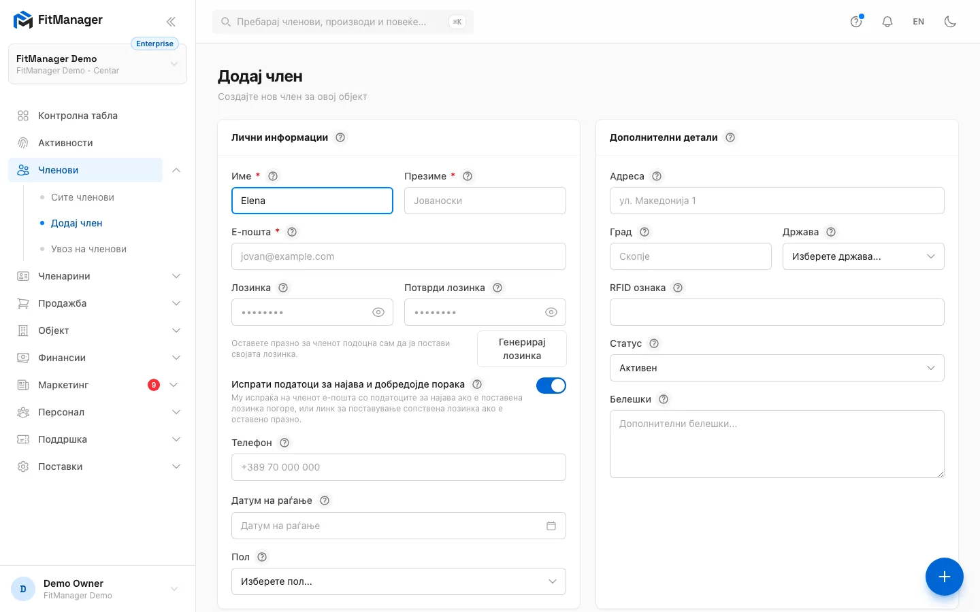
Task: Switch to dark mode with the moon icon
Action: tap(950, 22)
